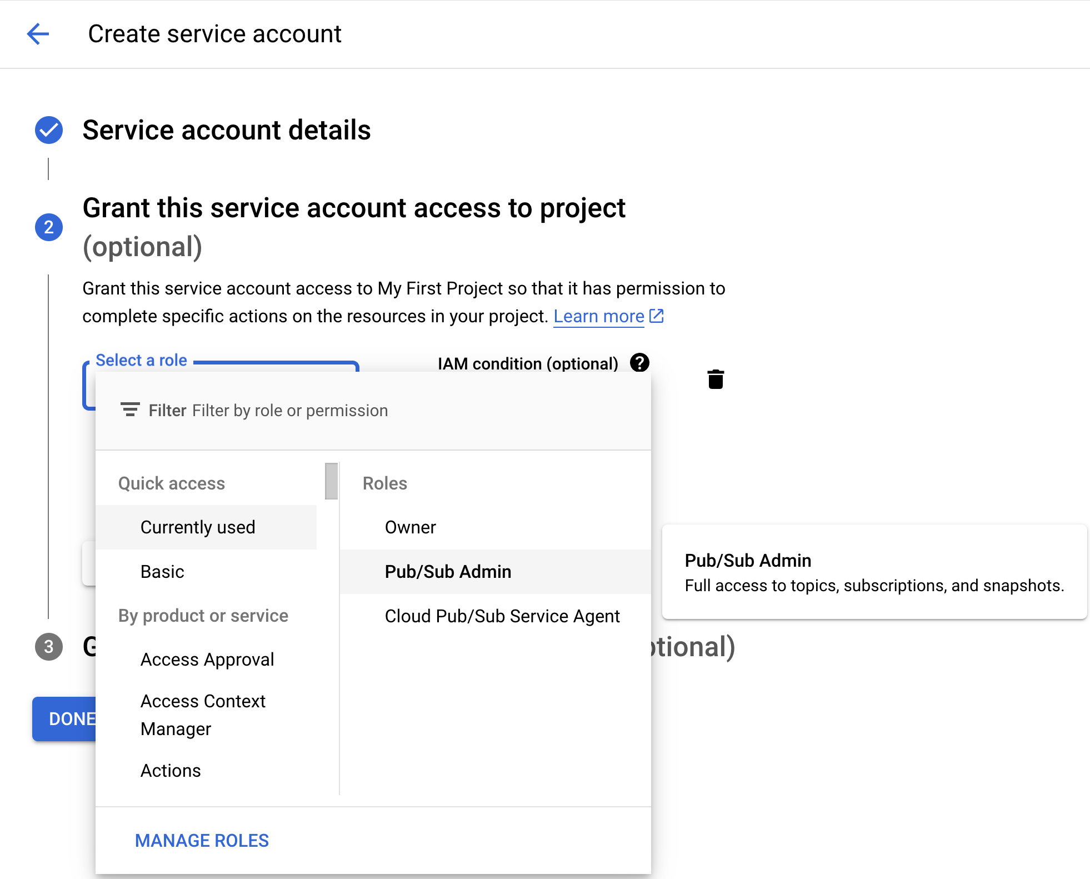Click the category list scrollbar thumb

point(332,481)
